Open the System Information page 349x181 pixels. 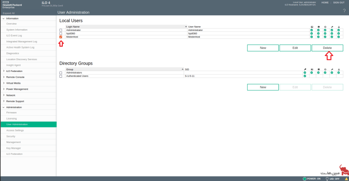17,30
